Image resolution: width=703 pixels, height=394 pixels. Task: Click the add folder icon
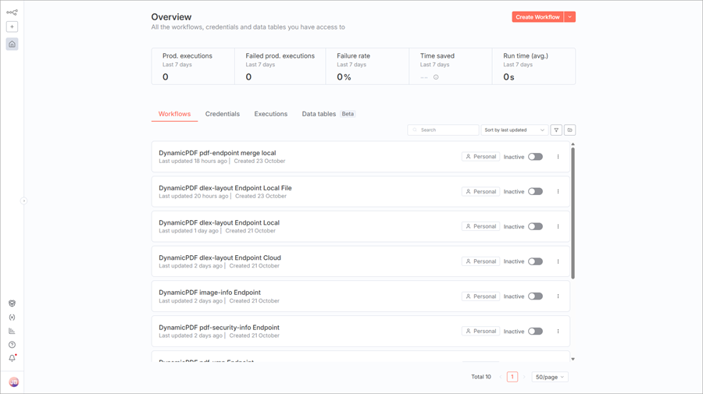click(569, 130)
